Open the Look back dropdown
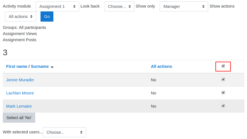 pos(119,6)
